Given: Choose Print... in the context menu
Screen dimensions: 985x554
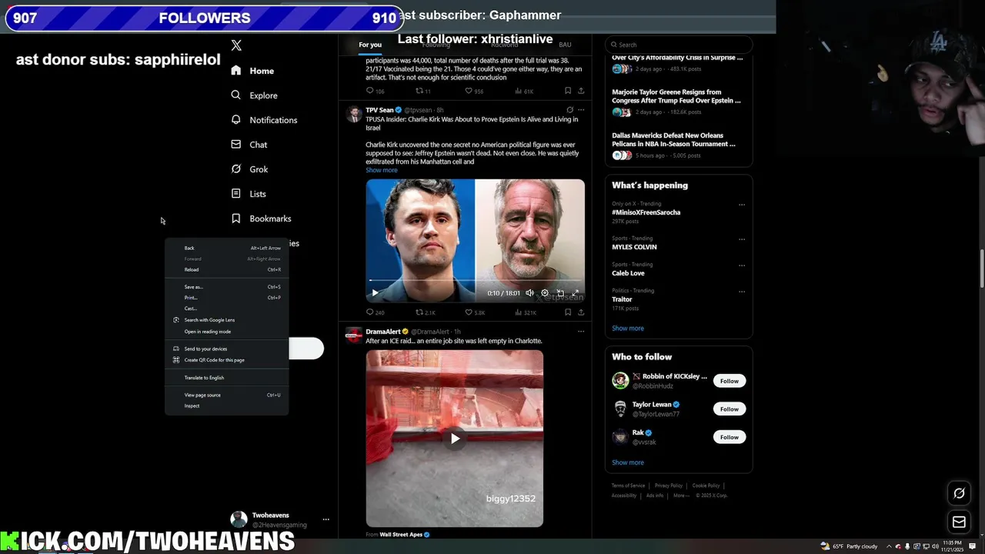Looking at the screenshot, I should [x=226, y=298].
